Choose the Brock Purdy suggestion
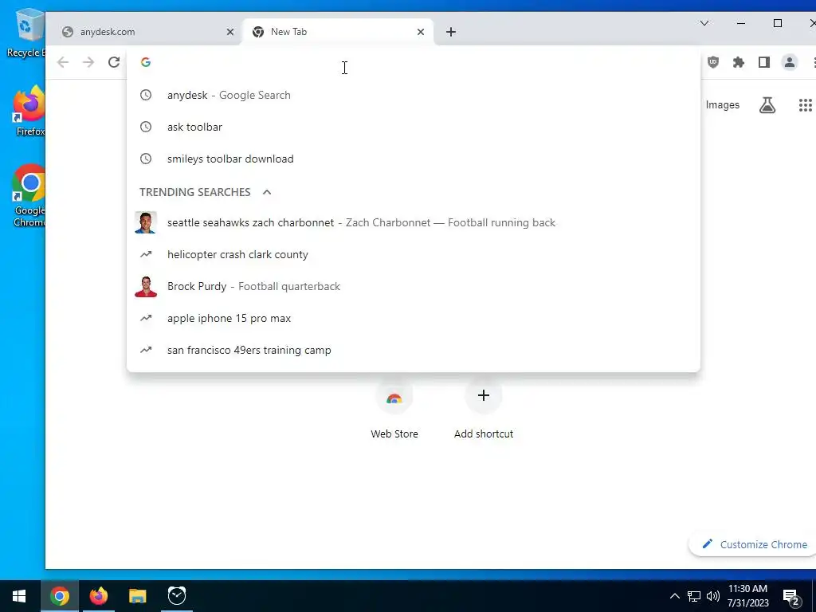 coord(414,286)
